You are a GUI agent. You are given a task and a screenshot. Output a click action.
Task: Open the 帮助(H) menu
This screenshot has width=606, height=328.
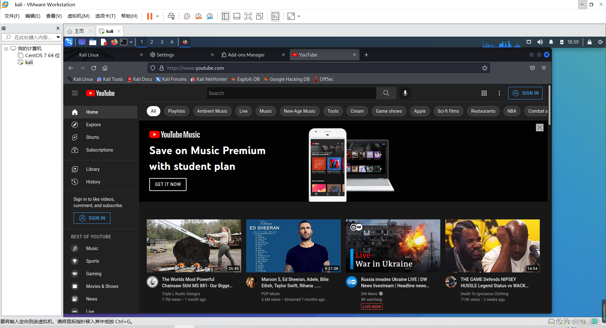[129, 16]
